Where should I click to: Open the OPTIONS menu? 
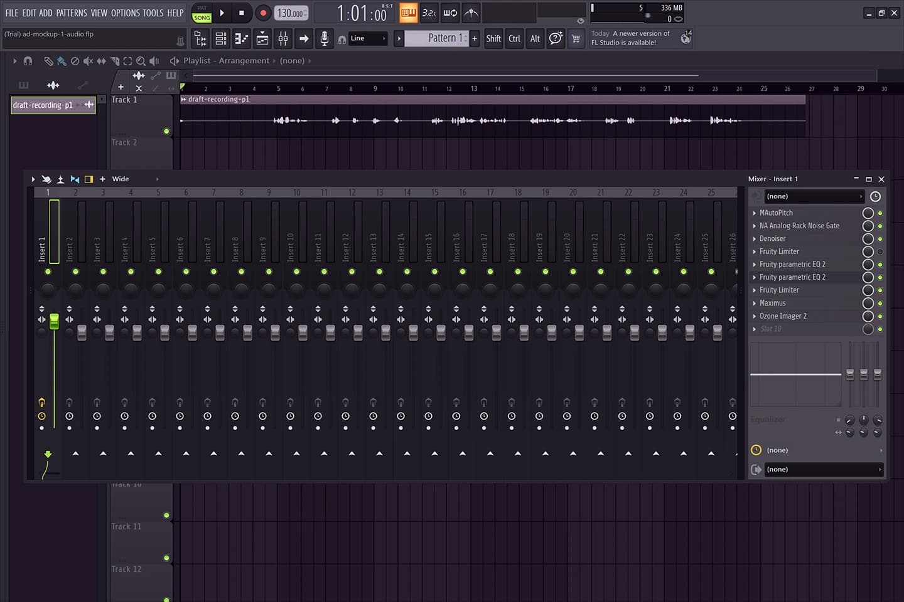126,13
